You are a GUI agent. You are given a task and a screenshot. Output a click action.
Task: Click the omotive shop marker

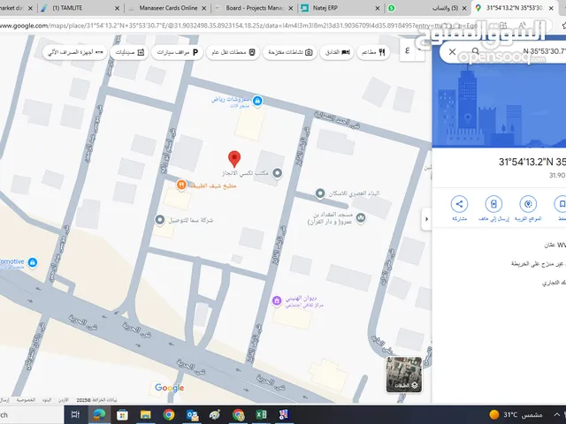click(33, 262)
